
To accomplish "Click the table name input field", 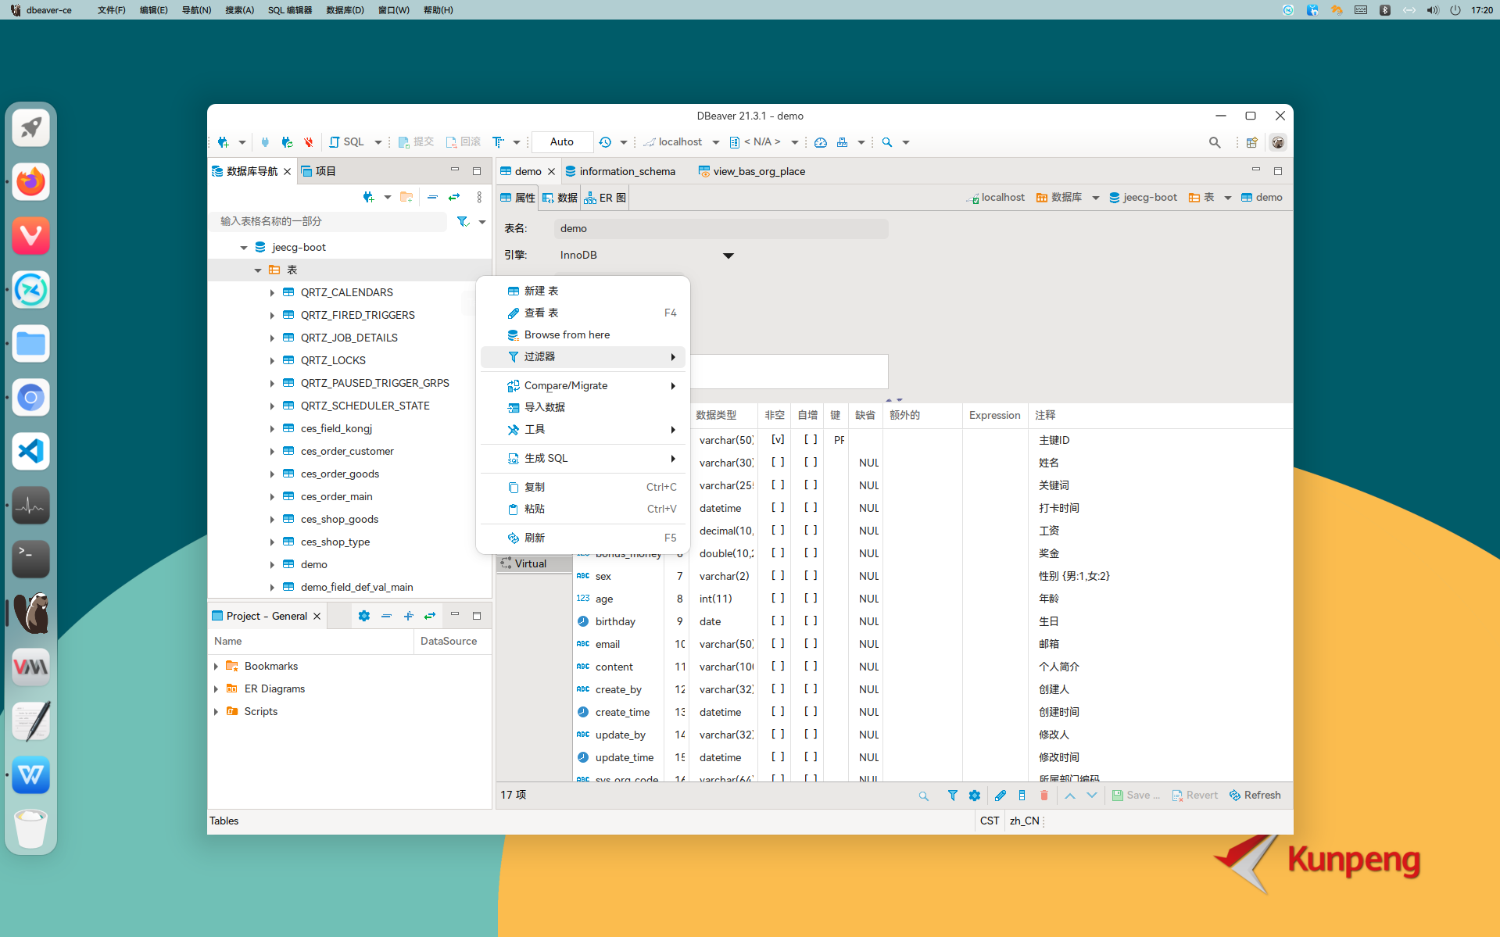I will [719, 228].
